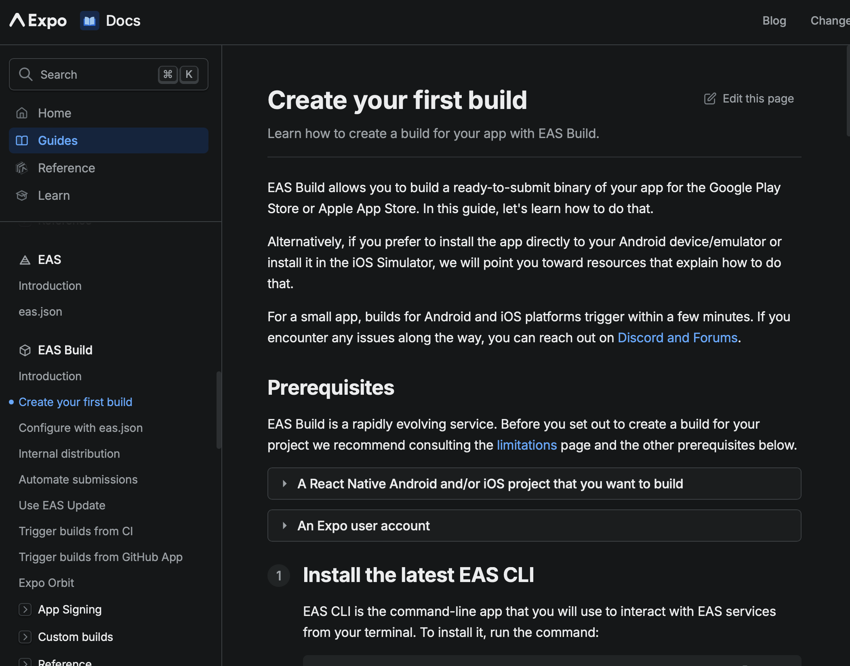Image resolution: width=850 pixels, height=666 pixels.
Task: Click the Expo logo
Action: pos(38,21)
